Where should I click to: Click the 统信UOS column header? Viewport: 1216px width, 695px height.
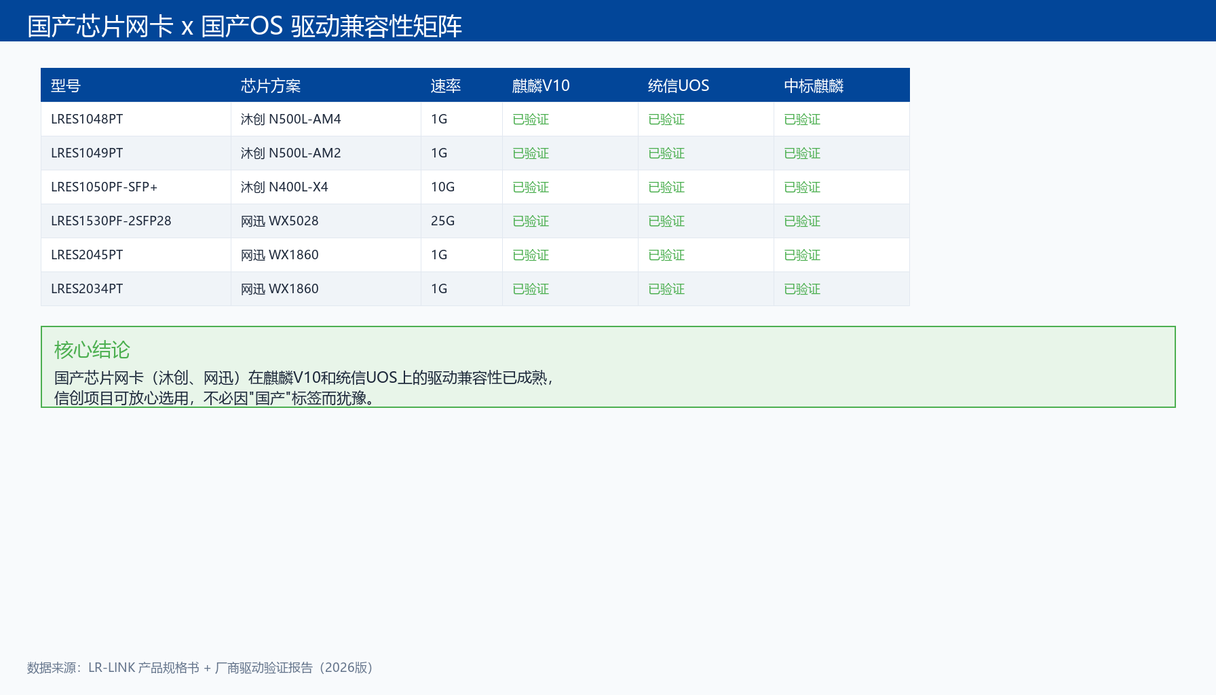706,86
